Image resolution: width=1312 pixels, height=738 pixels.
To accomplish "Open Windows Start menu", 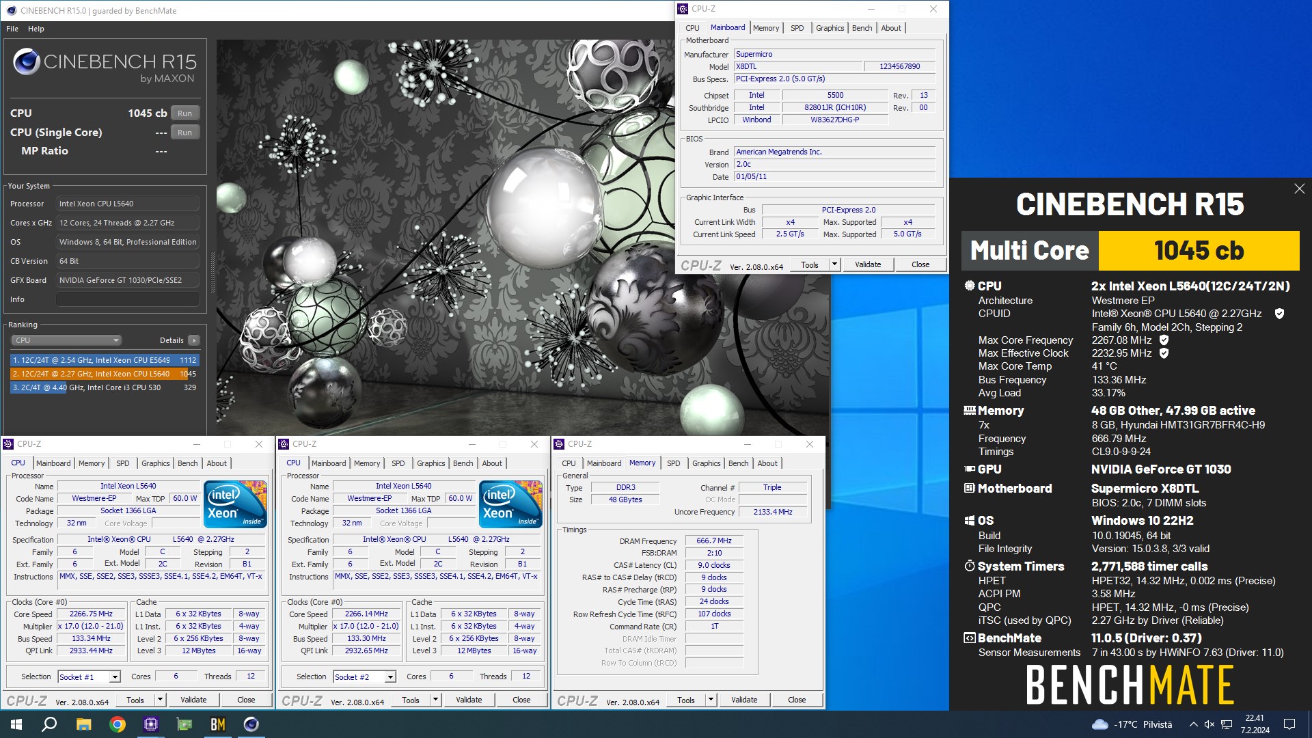I will point(16,724).
